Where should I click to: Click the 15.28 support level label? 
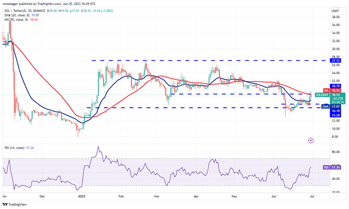pos(335,115)
